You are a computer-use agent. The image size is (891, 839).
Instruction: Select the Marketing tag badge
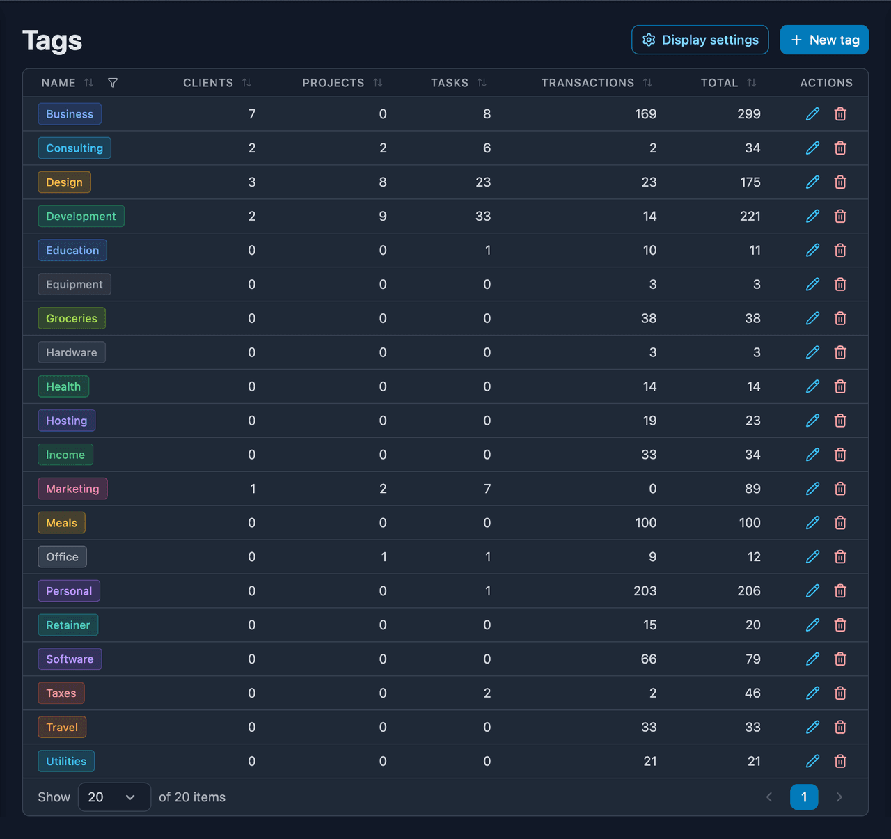[x=72, y=489]
